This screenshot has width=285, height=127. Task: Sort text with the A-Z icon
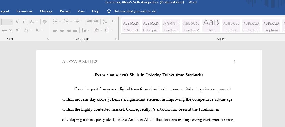105,22
